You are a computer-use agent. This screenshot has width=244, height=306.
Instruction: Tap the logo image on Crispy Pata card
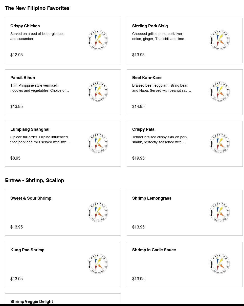[x=220, y=143]
